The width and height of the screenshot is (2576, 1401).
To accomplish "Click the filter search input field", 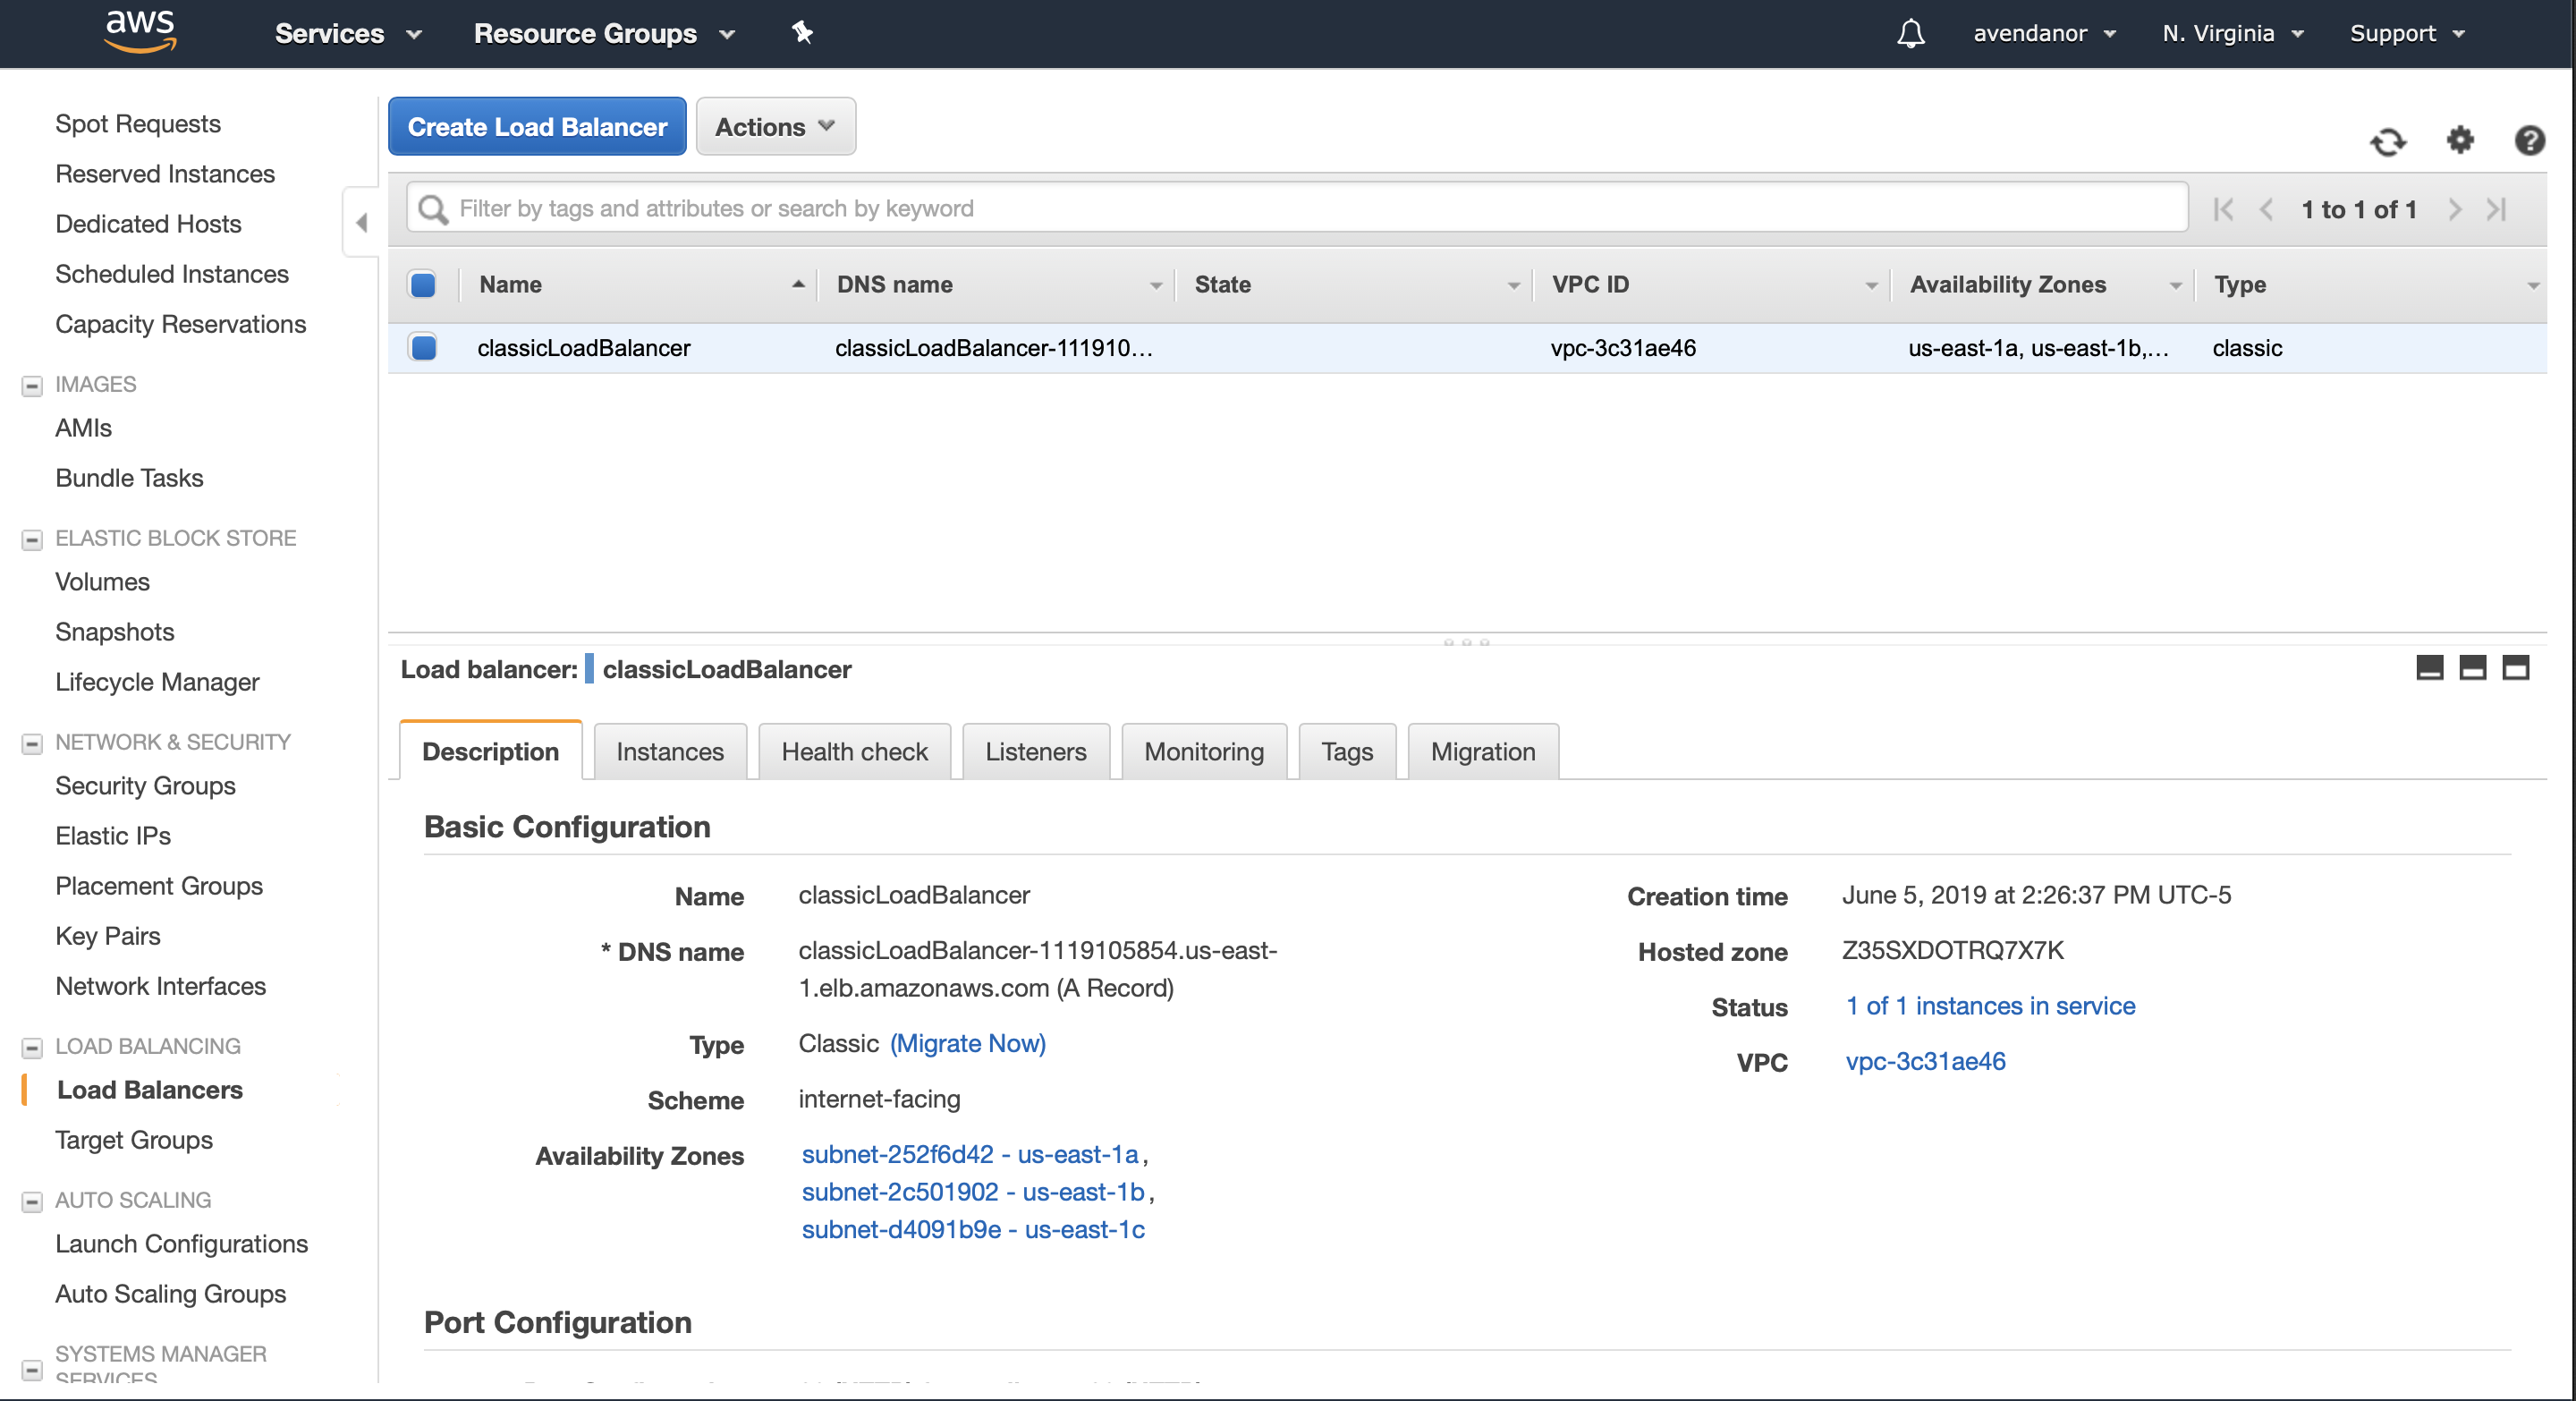I will tap(1300, 209).
